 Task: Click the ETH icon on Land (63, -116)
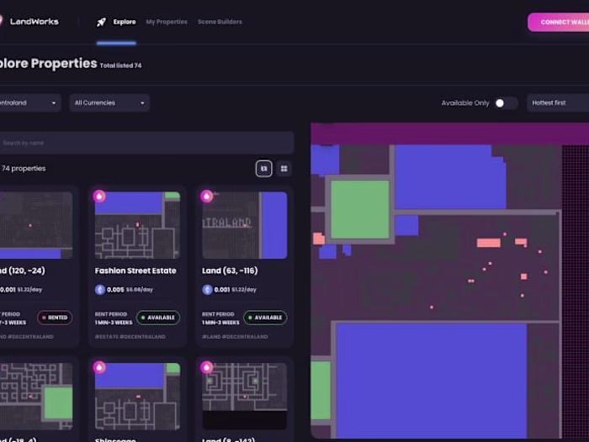tap(207, 290)
